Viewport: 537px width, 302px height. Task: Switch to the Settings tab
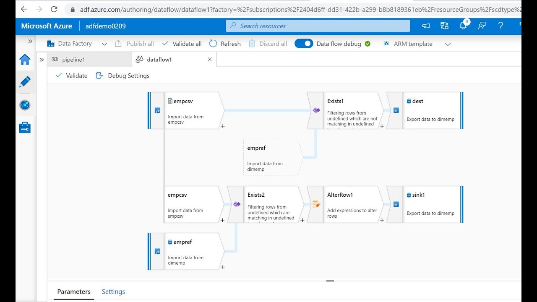[113, 292]
